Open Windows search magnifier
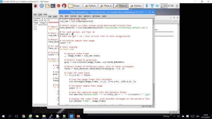 click(x=10, y=116)
